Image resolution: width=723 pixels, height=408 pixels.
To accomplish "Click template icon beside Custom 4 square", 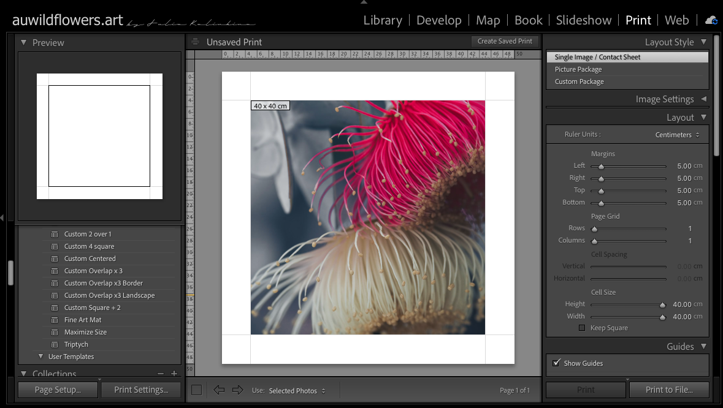I will [55, 246].
